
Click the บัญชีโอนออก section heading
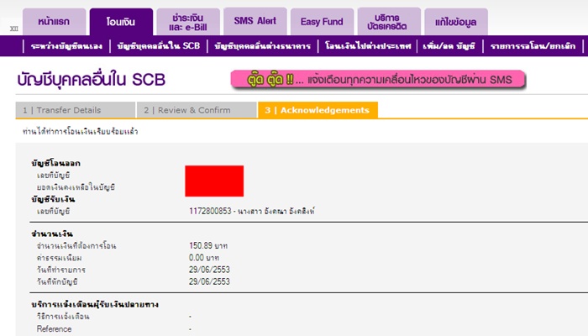56,163
